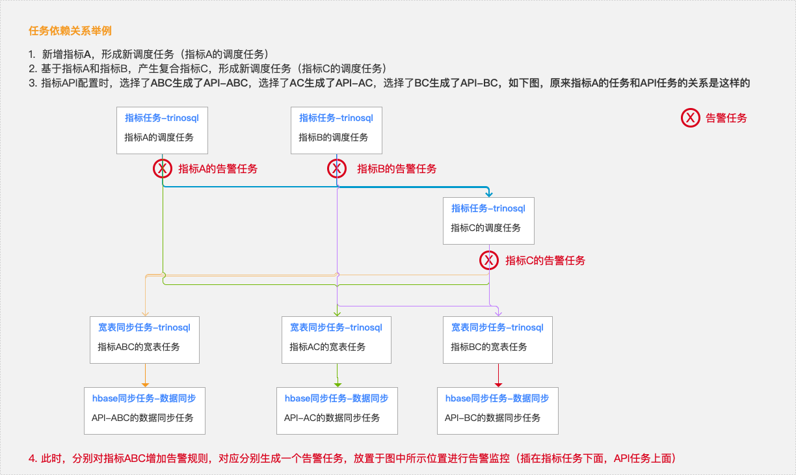Click hbase同步任务-数据同步 title above API-ABC的数据同步任务
This screenshot has height=475, width=796.
[x=144, y=398]
